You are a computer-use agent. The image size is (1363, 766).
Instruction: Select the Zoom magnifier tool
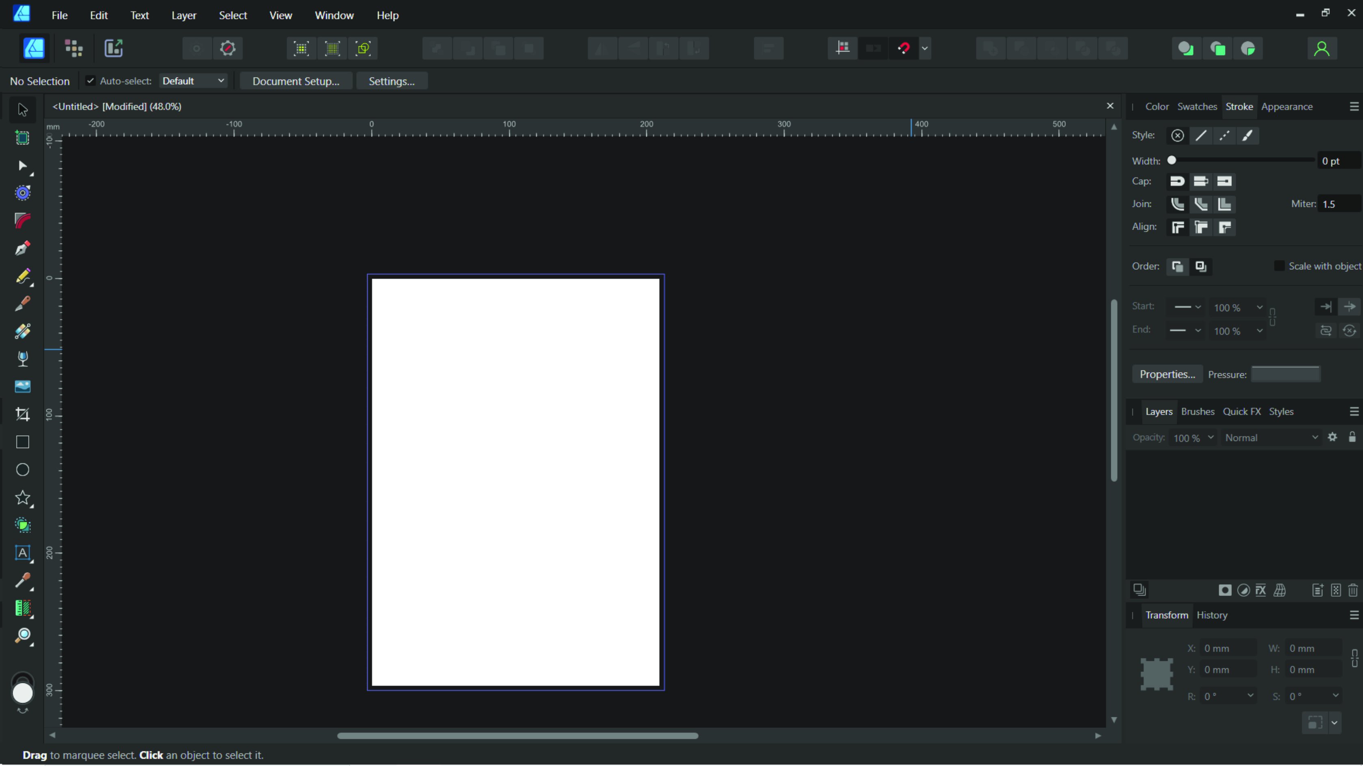point(22,636)
